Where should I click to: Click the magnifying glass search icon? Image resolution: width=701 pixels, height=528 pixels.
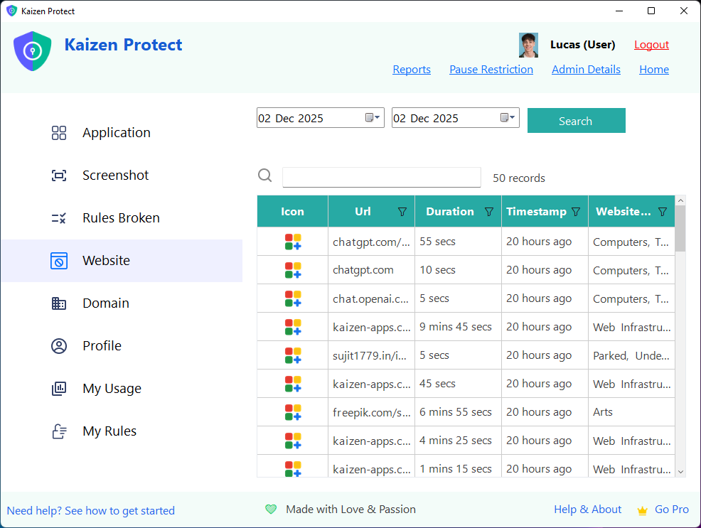point(264,175)
